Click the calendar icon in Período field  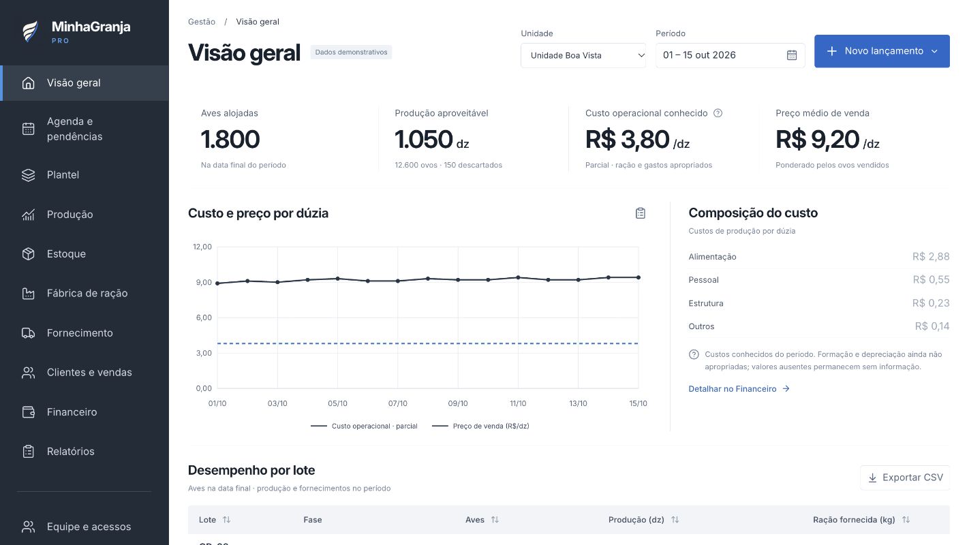tap(792, 55)
